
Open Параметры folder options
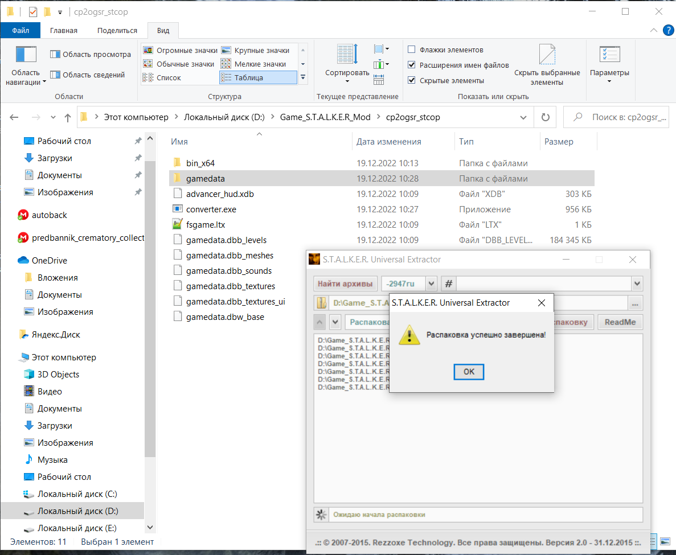pyautogui.click(x=609, y=64)
